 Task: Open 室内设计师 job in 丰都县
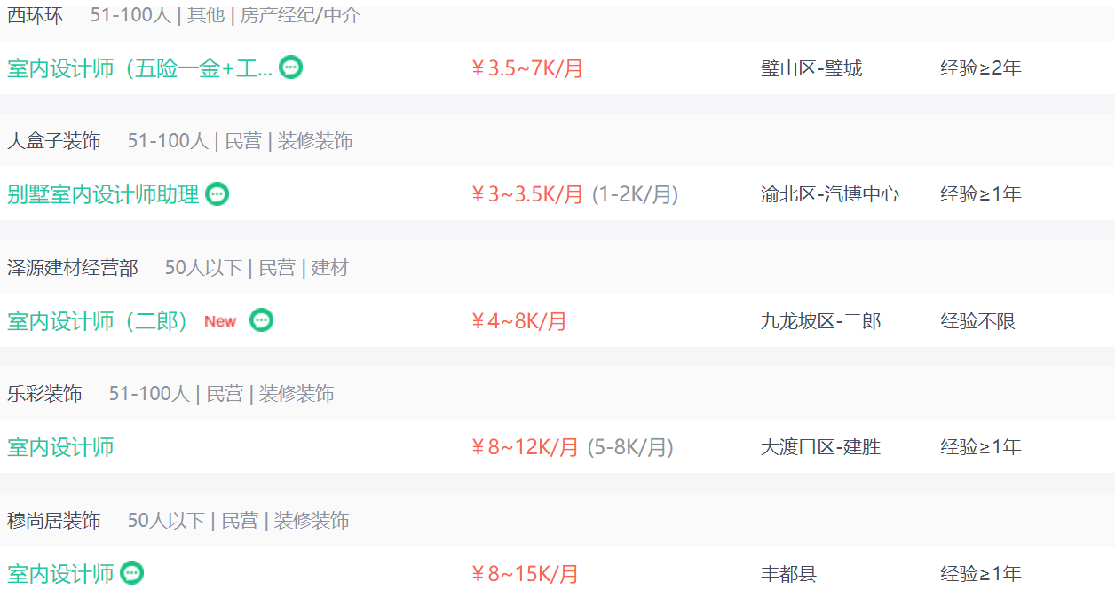click(60, 574)
